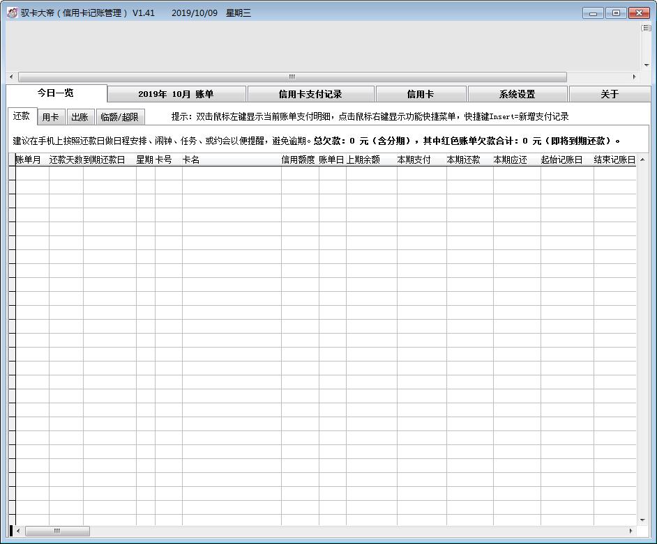
Task: Click the table's scroll-up arrow
Action: (643, 160)
